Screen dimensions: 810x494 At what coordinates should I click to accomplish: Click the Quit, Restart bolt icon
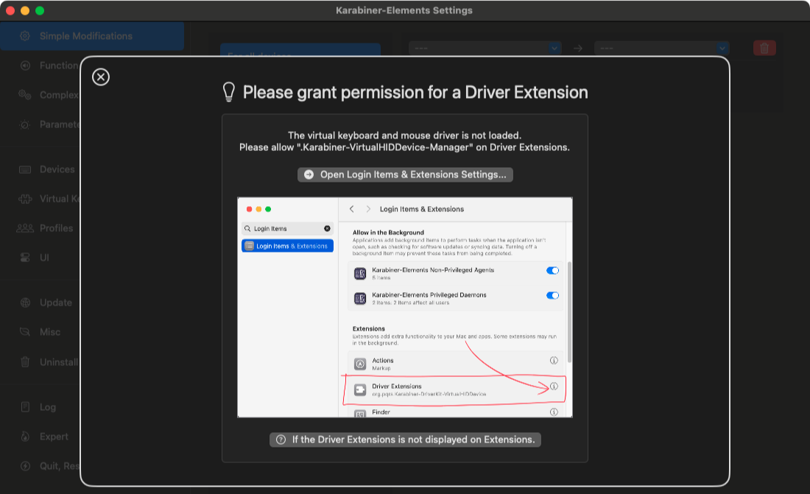coord(25,466)
